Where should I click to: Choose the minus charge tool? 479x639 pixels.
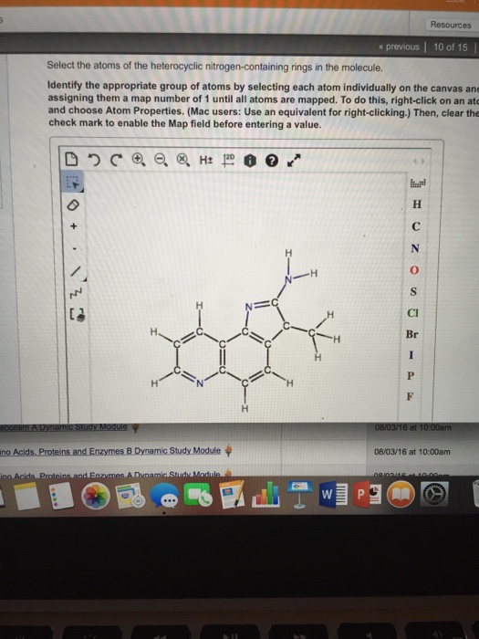[x=74, y=248]
